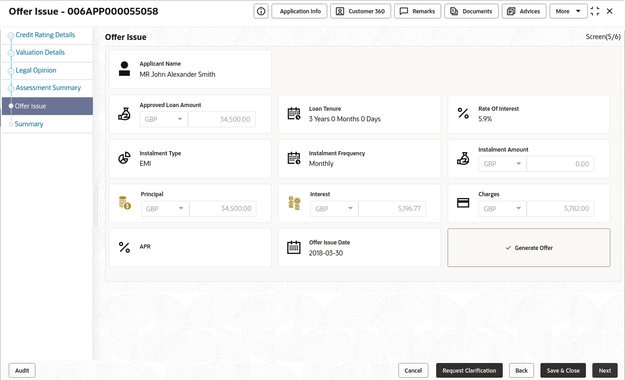Go to Legal Opinion step
625x380 pixels.
pyautogui.click(x=36, y=70)
